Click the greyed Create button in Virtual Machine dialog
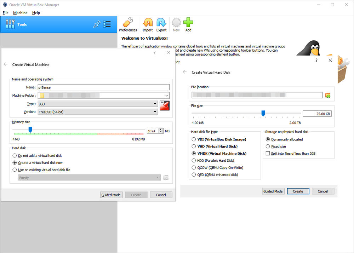The image size is (354, 253). (136, 195)
